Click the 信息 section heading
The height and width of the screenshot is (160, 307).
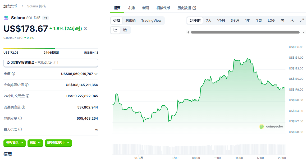8,154
